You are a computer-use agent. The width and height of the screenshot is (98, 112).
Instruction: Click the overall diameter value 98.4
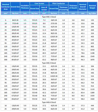[x=83, y=99]
